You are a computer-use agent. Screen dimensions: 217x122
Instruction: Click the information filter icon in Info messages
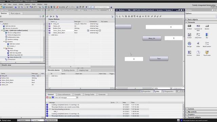point(53,98)
